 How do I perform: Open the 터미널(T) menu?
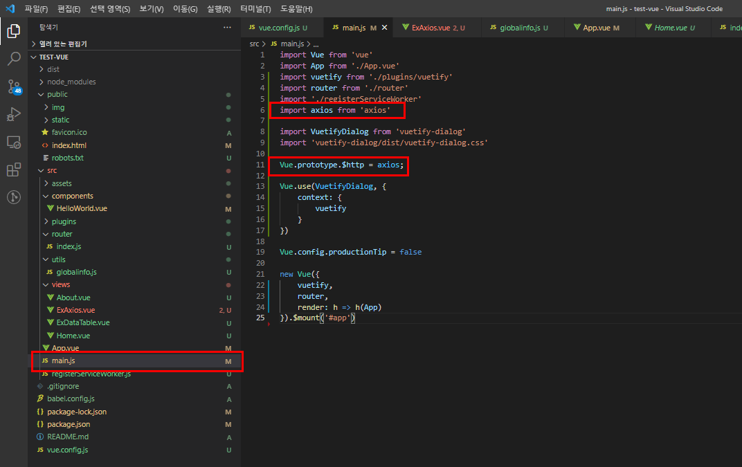(x=255, y=8)
